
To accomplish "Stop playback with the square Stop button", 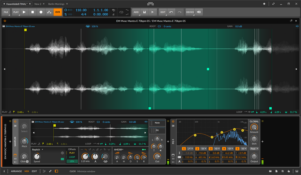I will coord(33,12).
